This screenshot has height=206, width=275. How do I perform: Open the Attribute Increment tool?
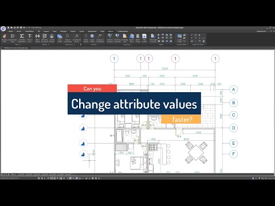pos(45,38)
